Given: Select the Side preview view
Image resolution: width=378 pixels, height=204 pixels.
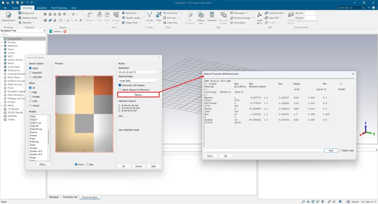Looking at the screenshot, I should point(87,164).
